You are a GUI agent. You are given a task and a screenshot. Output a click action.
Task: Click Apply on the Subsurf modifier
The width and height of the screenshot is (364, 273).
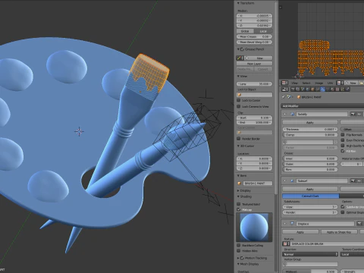310,189
